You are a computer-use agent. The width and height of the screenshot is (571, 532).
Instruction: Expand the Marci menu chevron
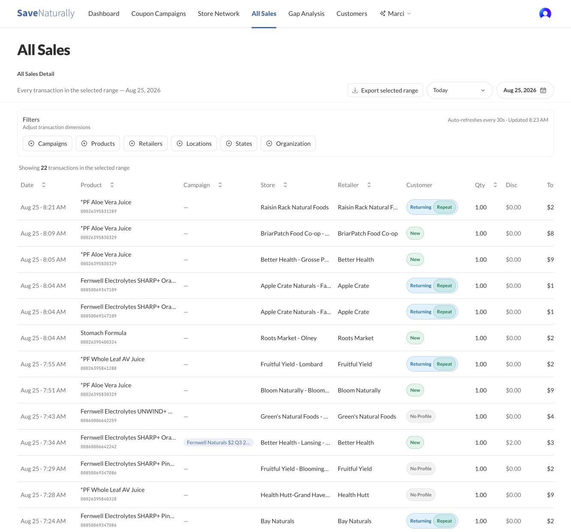(x=409, y=14)
